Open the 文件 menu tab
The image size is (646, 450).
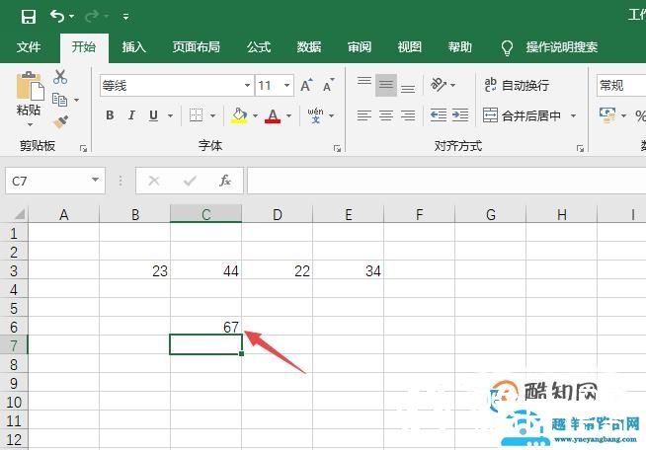(29, 47)
